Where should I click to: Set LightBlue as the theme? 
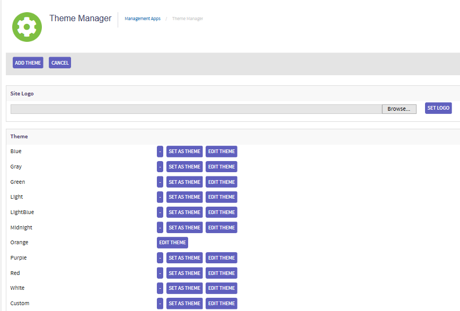pyautogui.click(x=184, y=212)
